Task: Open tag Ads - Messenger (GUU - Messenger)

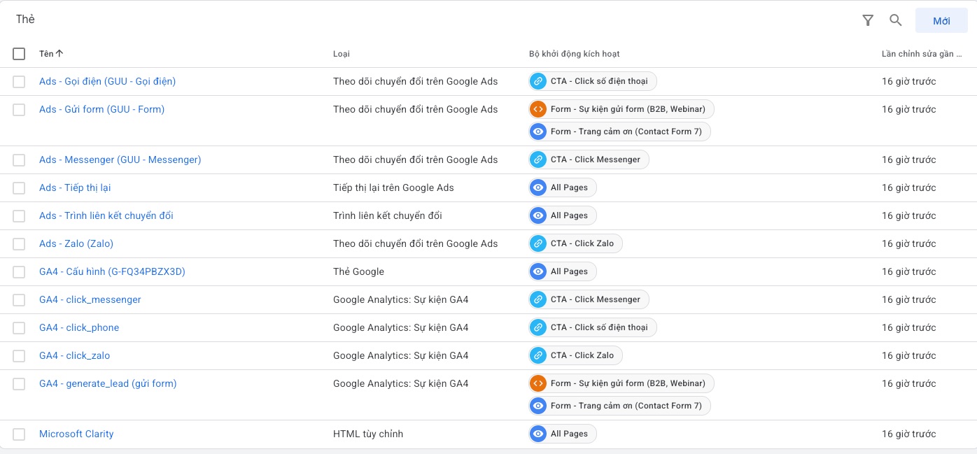Action: point(120,159)
